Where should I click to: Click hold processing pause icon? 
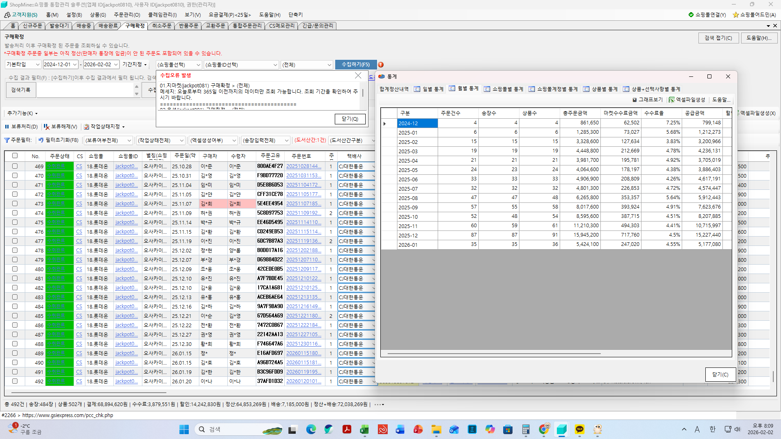[7, 127]
